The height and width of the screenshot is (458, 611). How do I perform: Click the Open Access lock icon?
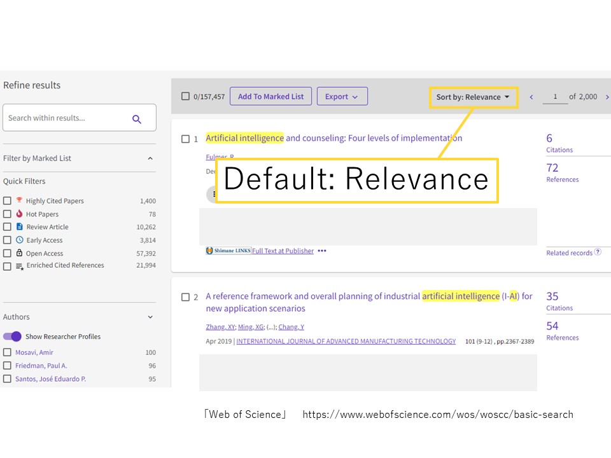click(x=19, y=253)
